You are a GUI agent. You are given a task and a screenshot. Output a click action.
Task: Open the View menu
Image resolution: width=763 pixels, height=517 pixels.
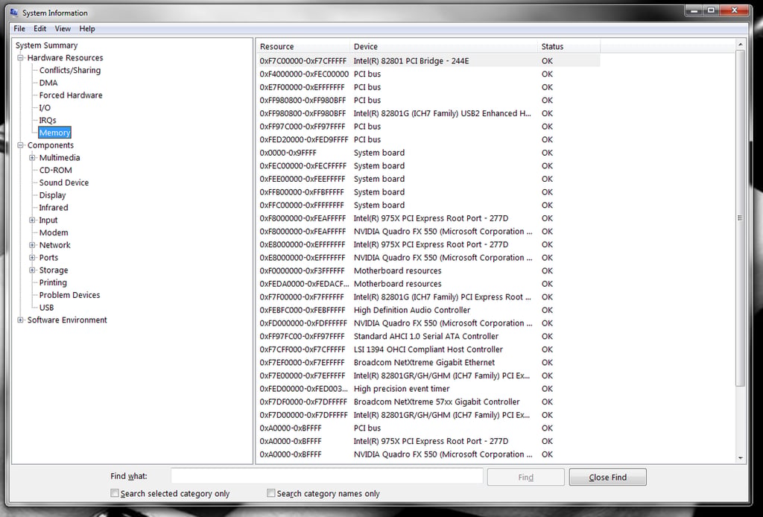(x=63, y=29)
